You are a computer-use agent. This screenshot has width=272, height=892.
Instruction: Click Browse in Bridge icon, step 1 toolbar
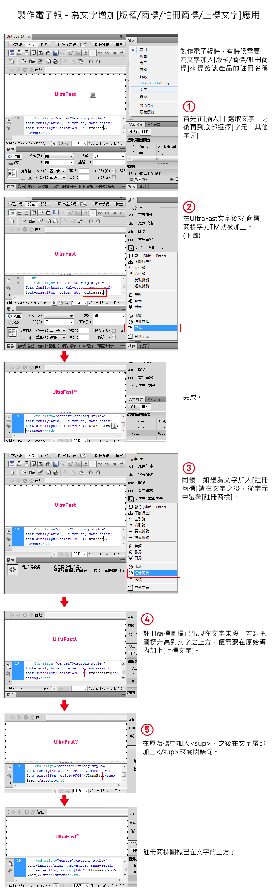pyautogui.click(x=32, y=61)
